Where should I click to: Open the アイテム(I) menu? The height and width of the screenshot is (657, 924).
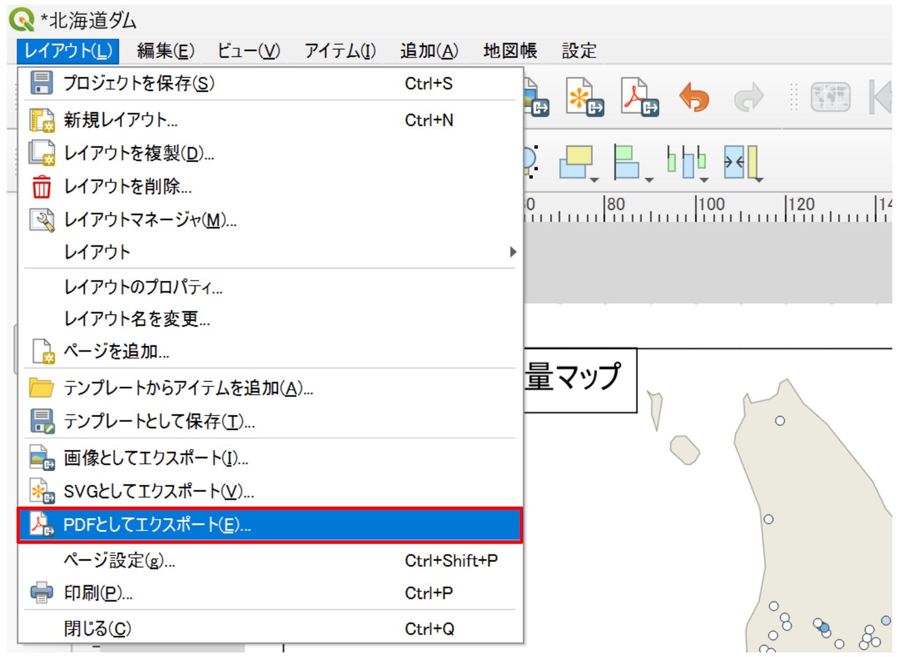340,51
